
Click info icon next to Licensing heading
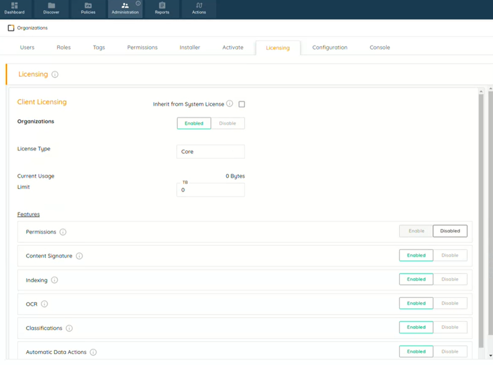tap(55, 74)
